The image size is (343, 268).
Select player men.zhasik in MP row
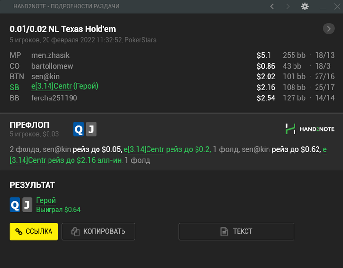pyautogui.click(x=50, y=55)
